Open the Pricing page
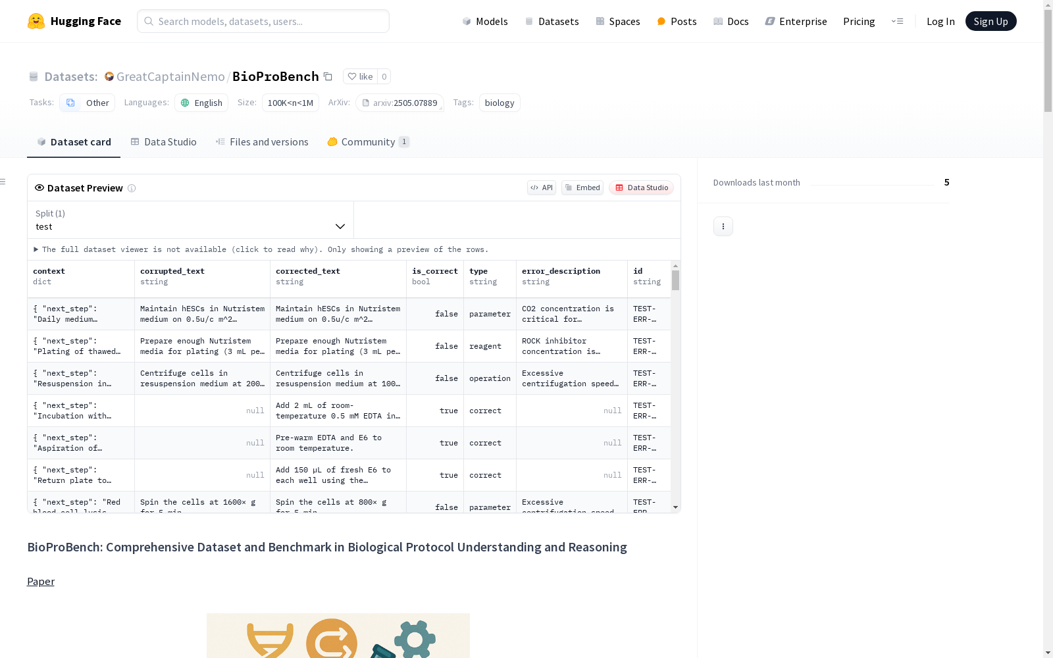The height and width of the screenshot is (658, 1053). [859, 21]
